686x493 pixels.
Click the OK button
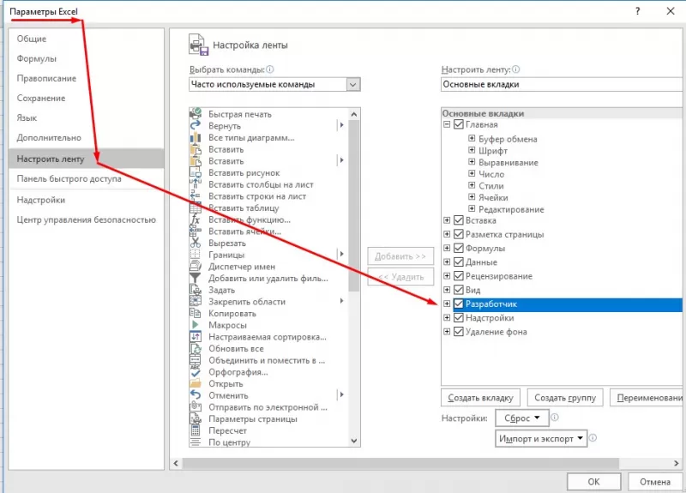(593, 482)
